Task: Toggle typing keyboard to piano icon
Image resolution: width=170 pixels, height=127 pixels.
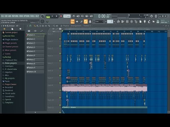Action: [x=73, y=22]
